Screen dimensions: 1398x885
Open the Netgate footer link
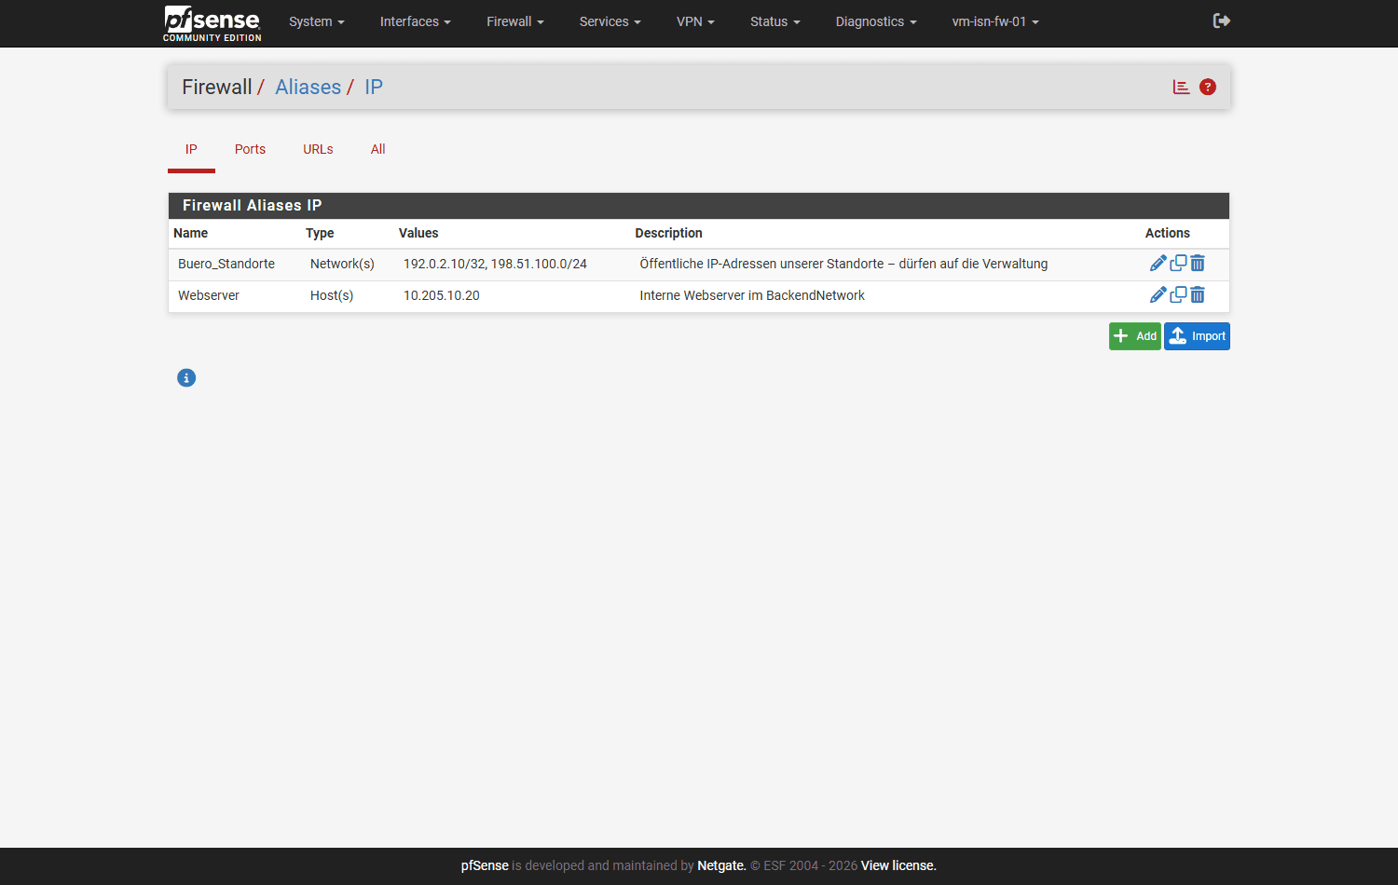pos(721,865)
